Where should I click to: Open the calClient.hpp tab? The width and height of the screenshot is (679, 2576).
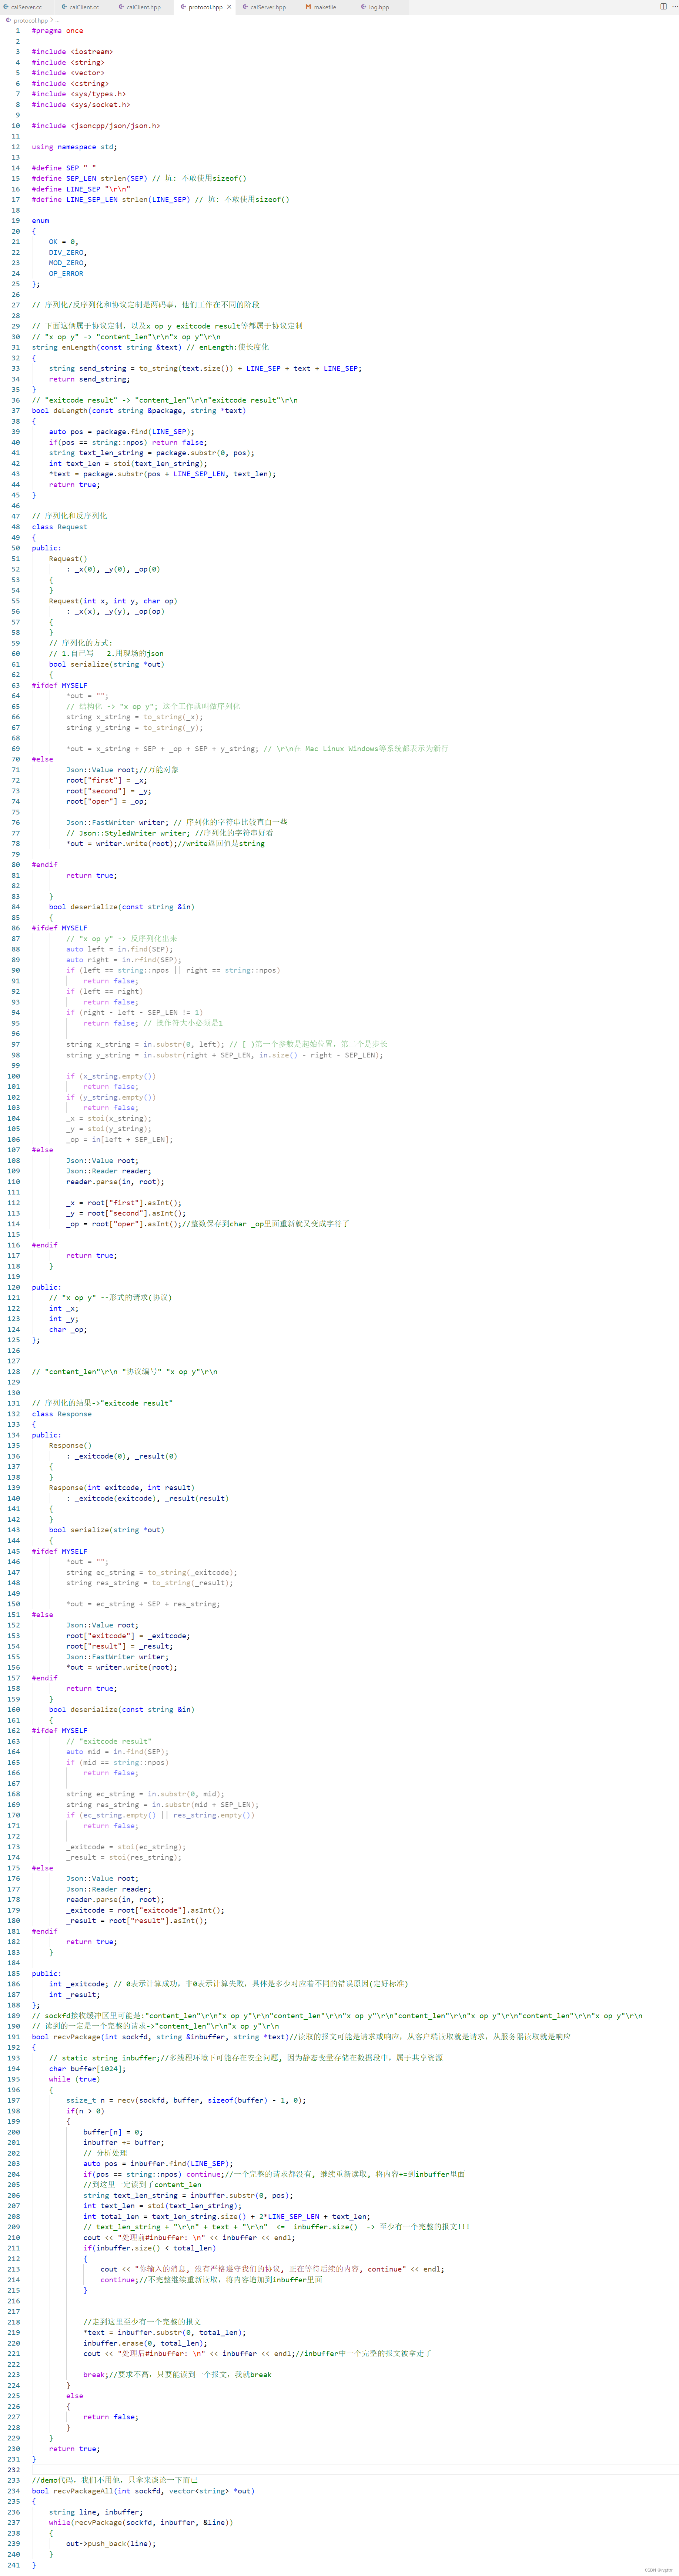(x=143, y=7)
